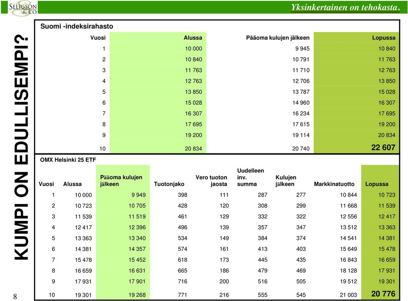Image resolution: width=408 pixels, height=301 pixels.
Task: Click the 'Uudelleen inv. summa' column header
Action: (x=251, y=177)
